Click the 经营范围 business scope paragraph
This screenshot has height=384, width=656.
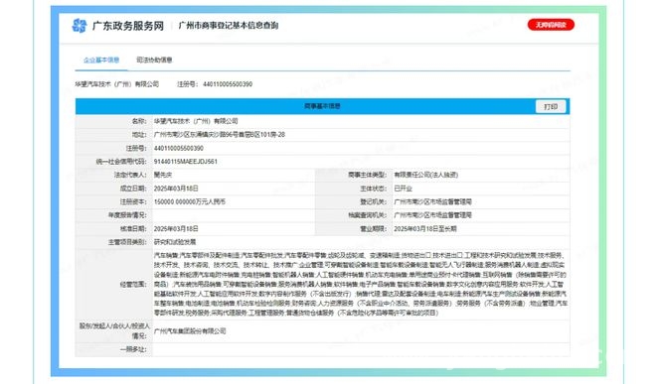coord(361,284)
